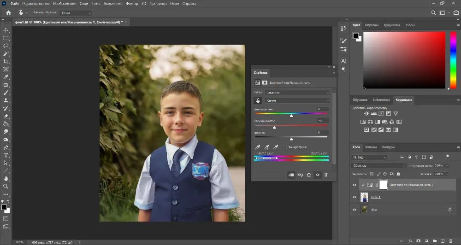Viewport: 461px width, 245px height.
Task: Enable the Тонирование checkbox
Action: [x=285, y=147]
